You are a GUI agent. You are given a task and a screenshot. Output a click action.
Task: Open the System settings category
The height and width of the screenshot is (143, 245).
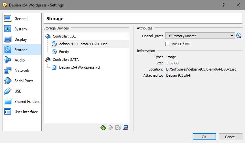22,29
